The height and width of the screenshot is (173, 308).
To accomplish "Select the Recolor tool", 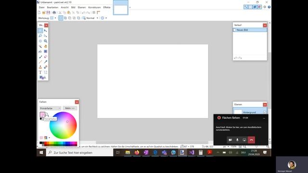I will click(46, 67).
